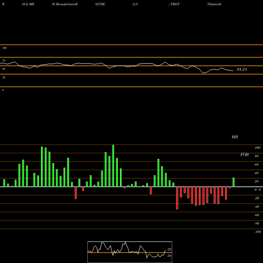Click the '(5,5' parameter text
This screenshot has height=263, width=263.
tap(135, 4)
